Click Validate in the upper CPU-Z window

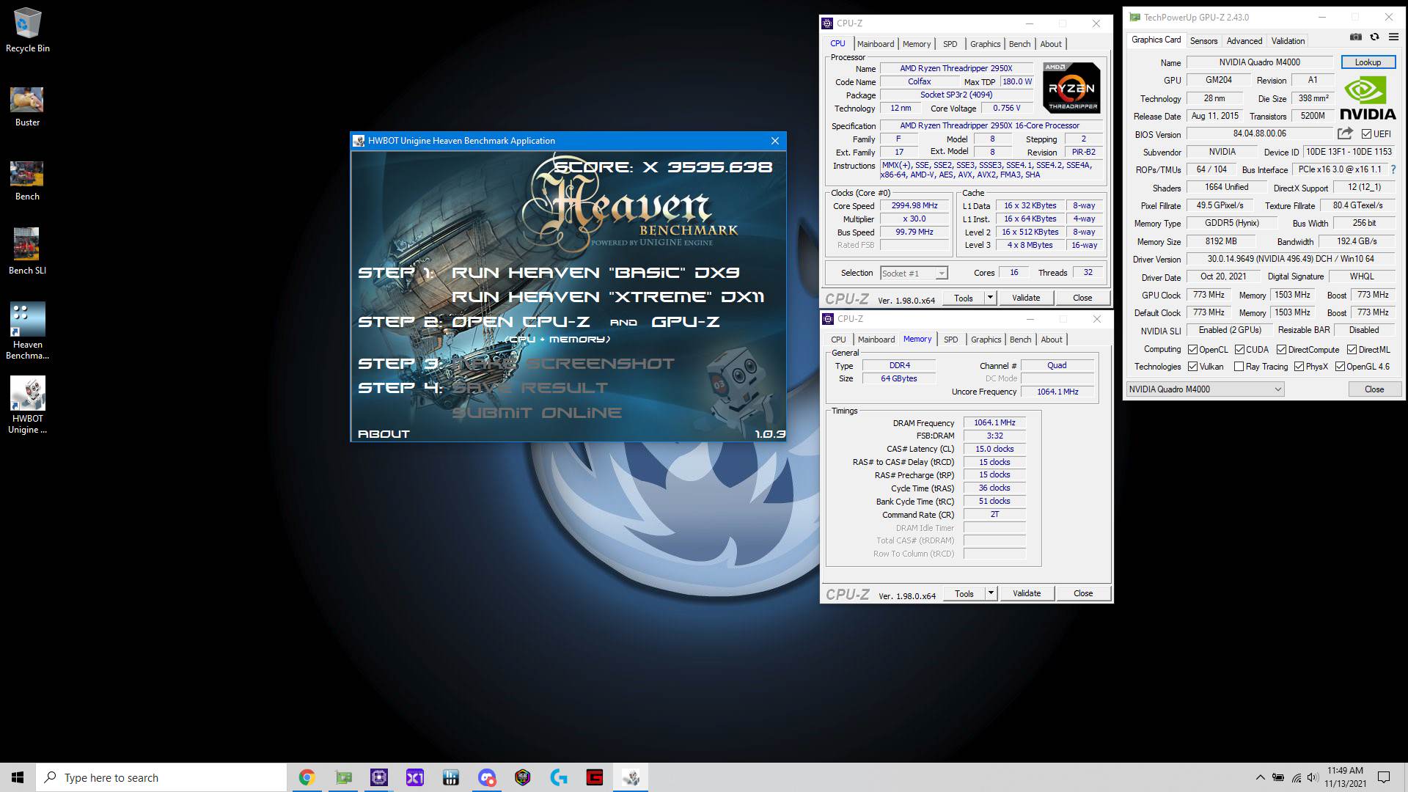1026,298
